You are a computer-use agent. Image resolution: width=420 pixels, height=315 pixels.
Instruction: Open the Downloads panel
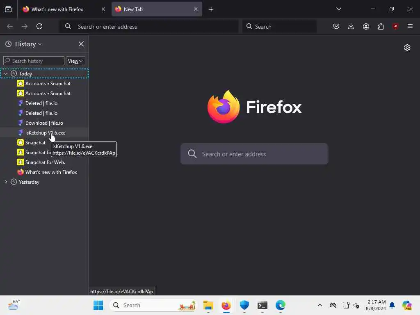[351, 26]
